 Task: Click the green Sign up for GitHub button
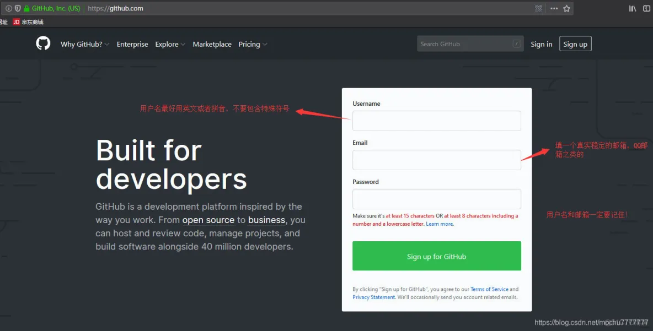pyautogui.click(x=436, y=256)
